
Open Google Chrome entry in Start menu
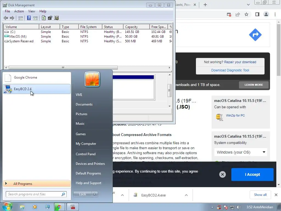37,77
